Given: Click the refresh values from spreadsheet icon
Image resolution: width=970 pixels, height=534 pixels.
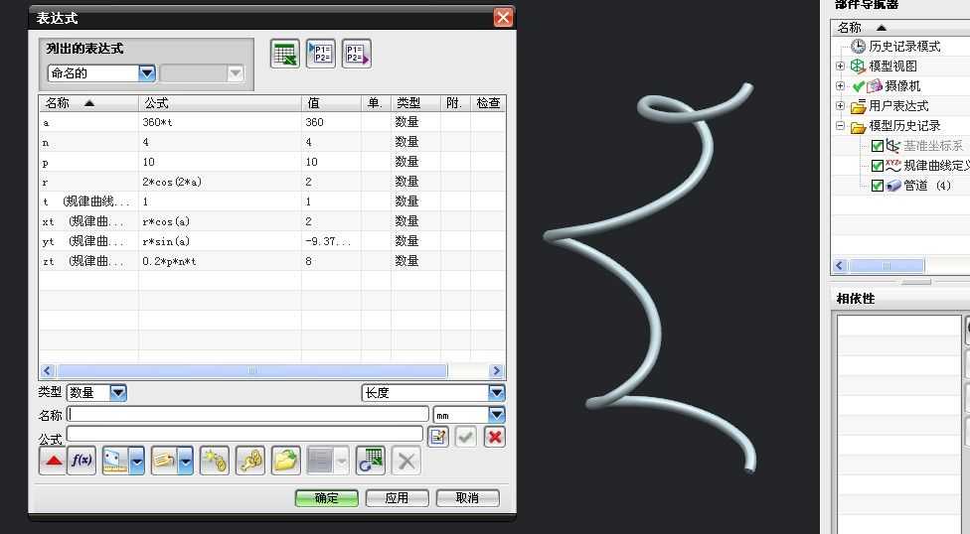Looking at the screenshot, I should (370, 461).
